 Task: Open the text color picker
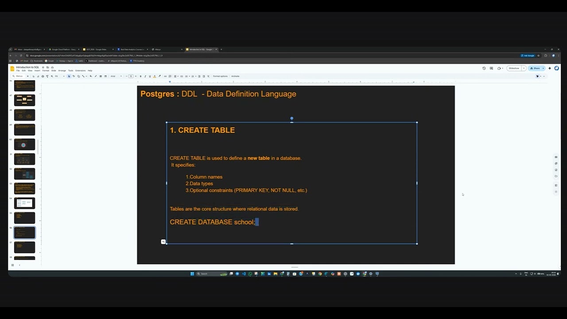point(155,76)
